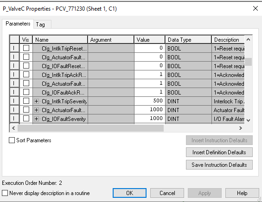Click row selector beside Cfg_IOFaultSeverity

[14, 119]
